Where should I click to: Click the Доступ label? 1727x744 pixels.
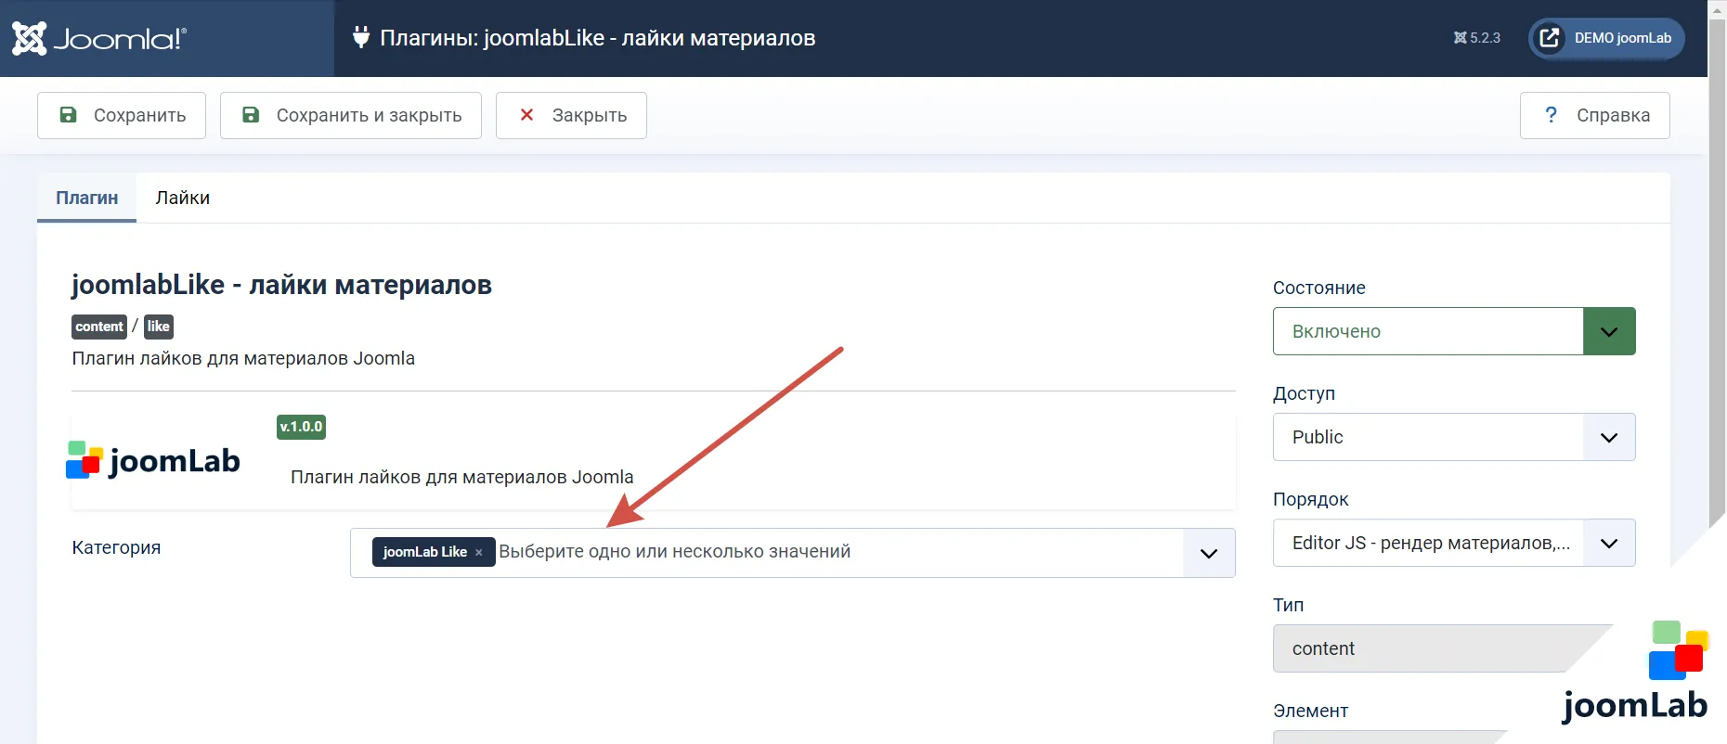[x=1304, y=393]
